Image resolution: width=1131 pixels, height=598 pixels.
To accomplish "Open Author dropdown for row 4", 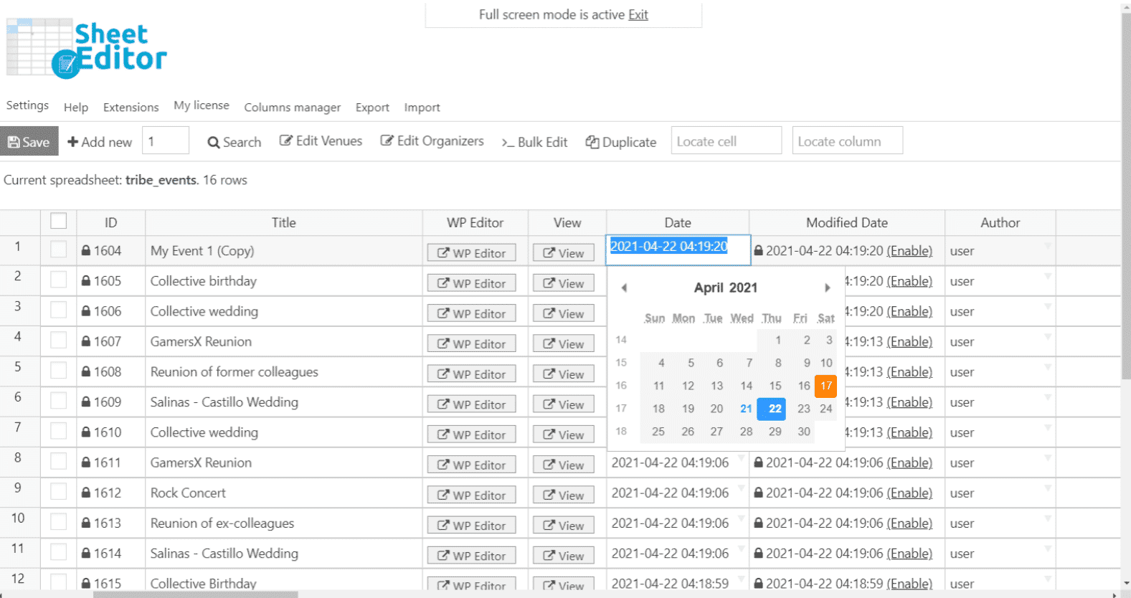I will [1048, 337].
